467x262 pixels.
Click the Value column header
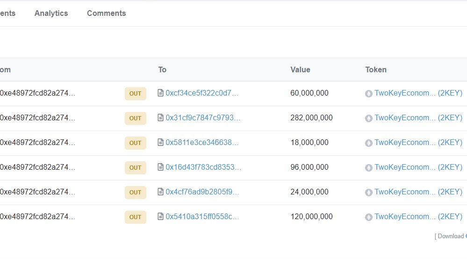tap(300, 69)
